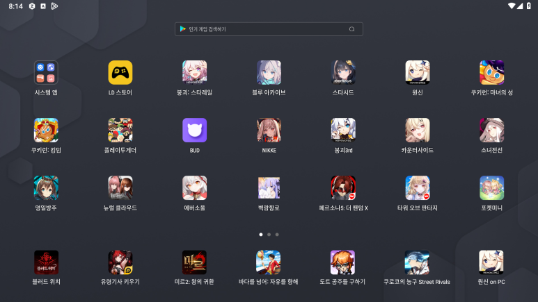
Task: Launch 쿠키런: 킹덤 game
Action: 46,130
